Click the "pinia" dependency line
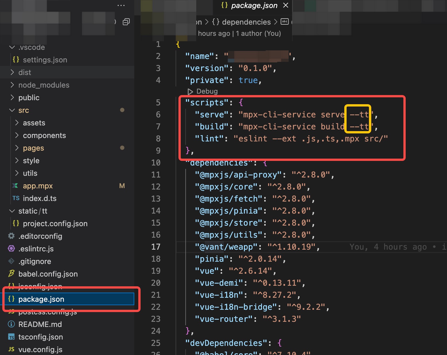This screenshot has height=355, width=447. (240, 259)
